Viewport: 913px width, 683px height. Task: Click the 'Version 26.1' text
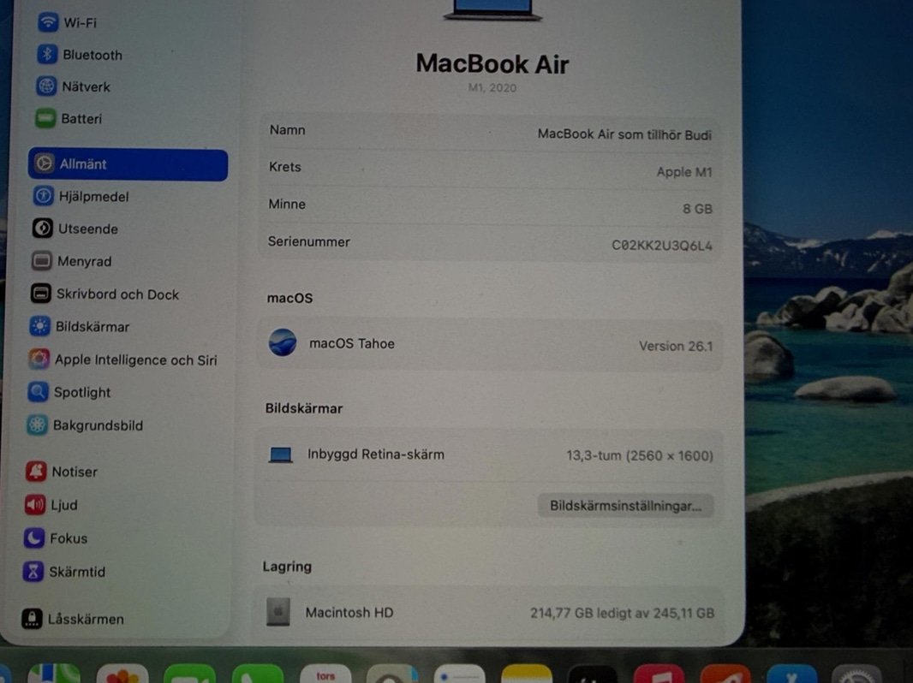click(676, 346)
